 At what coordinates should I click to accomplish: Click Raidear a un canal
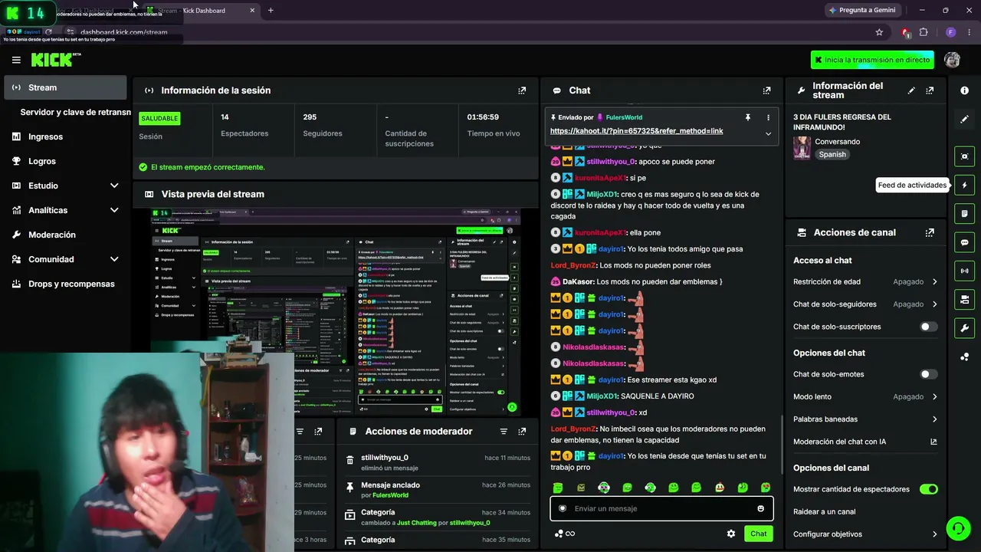click(x=825, y=511)
